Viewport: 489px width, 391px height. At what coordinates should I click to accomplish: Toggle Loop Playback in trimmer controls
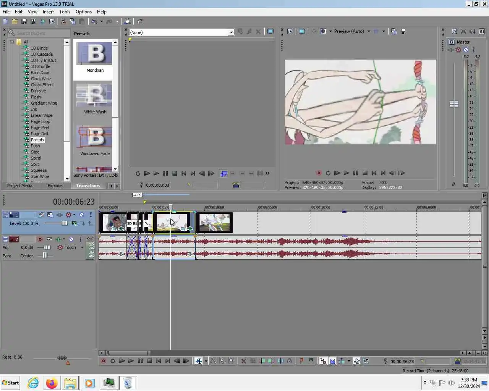pyautogui.click(x=138, y=173)
